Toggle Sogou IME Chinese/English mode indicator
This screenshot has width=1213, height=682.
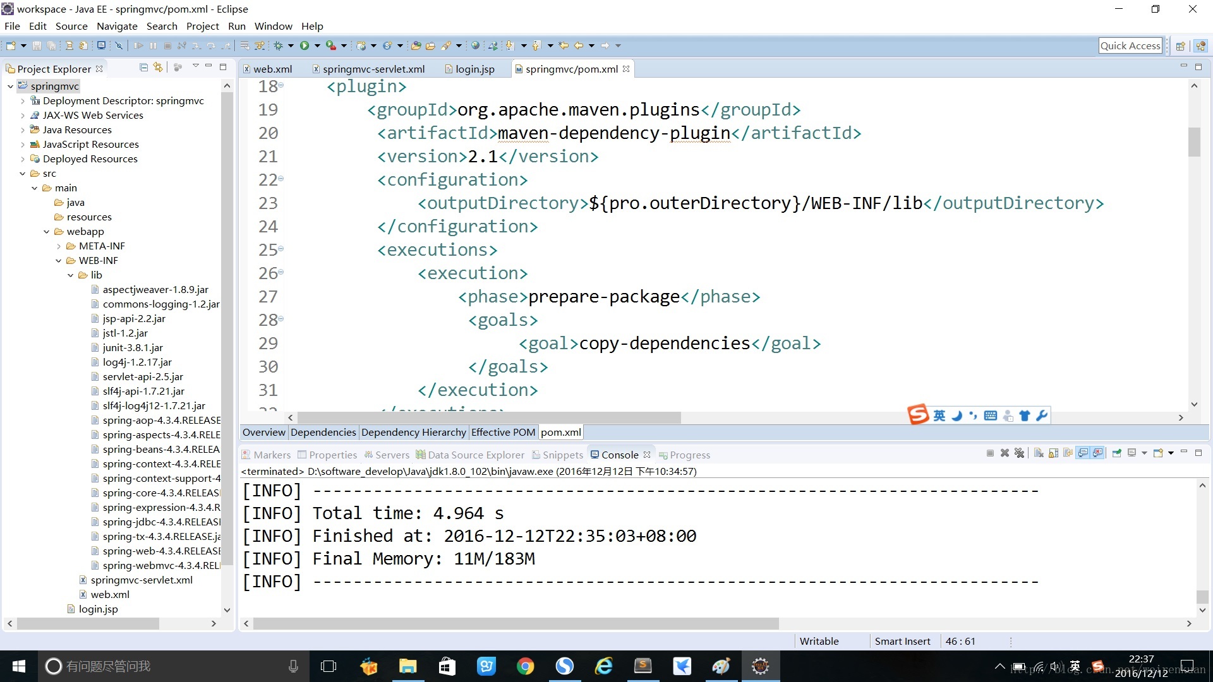click(x=939, y=415)
